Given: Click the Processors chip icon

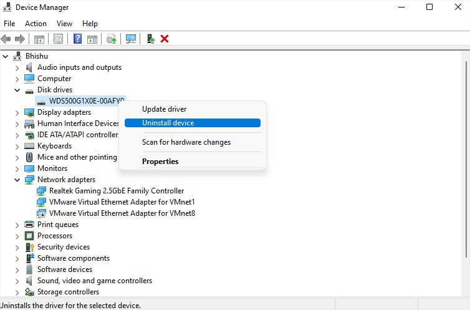Looking at the screenshot, I should coord(29,236).
